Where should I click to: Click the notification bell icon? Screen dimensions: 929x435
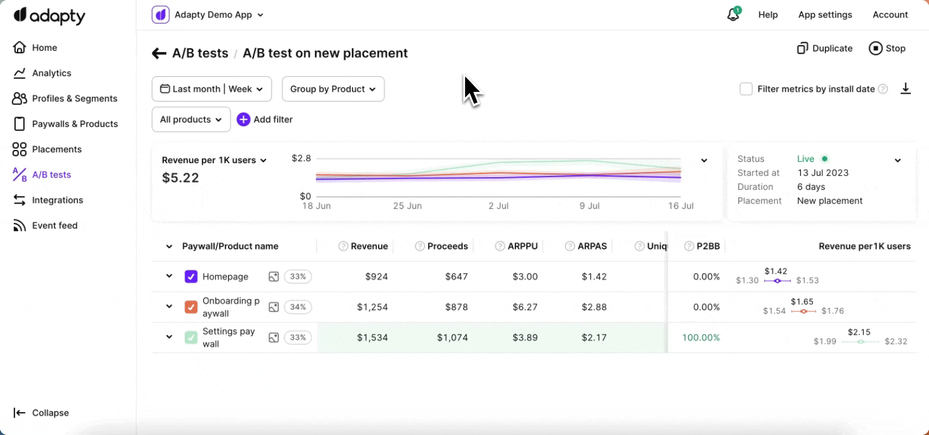tap(733, 15)
